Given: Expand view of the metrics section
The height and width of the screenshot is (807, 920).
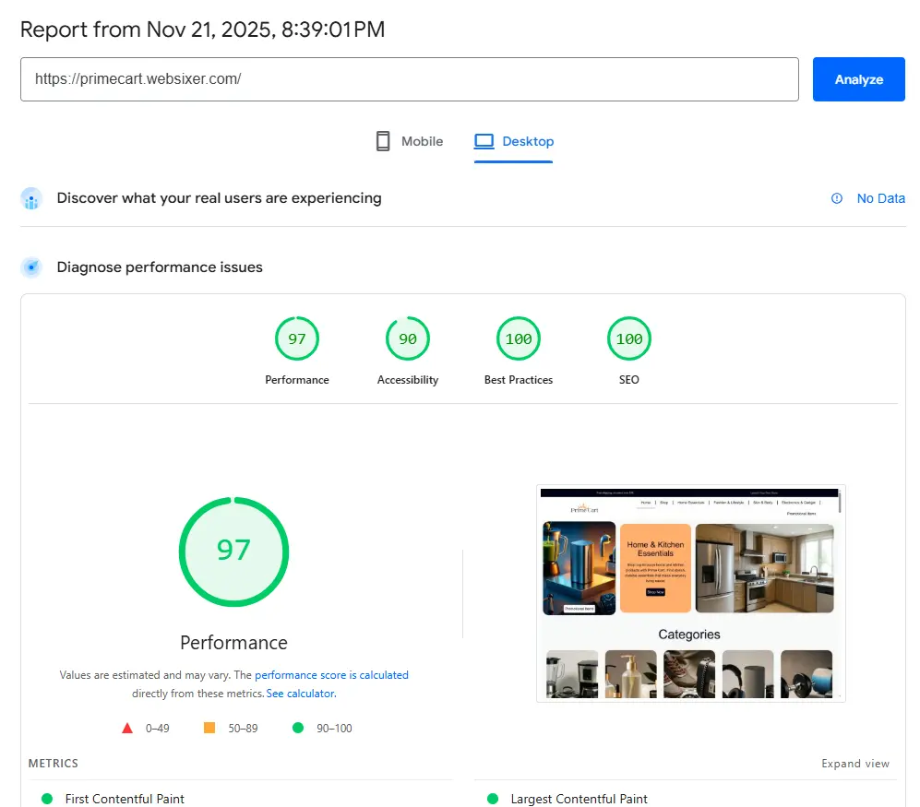Looking at the screenshot, I should point(855,764).
